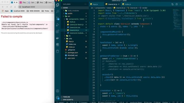
Task: Split the editor to the right
Action: 177,4
